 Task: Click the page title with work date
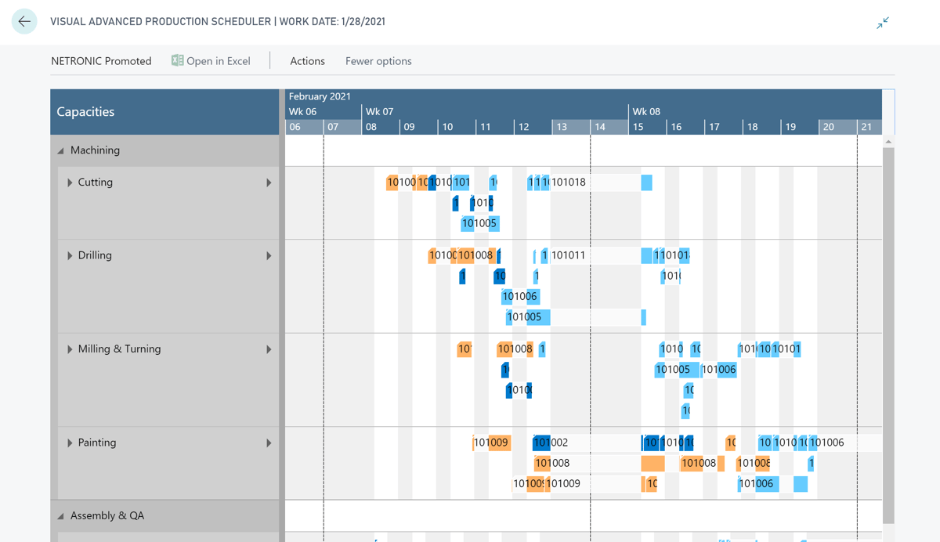218,22
